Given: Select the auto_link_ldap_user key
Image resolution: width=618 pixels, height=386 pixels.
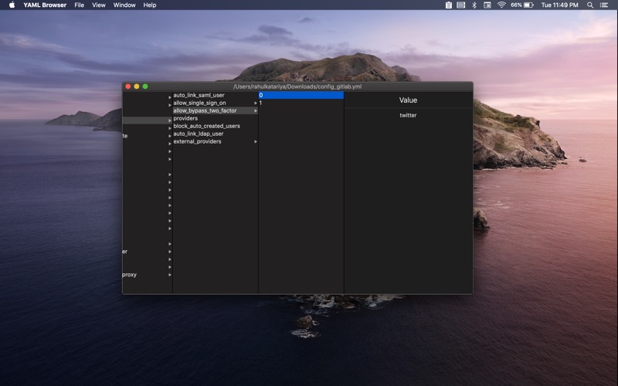Looking at the screenshot, I should coord(216,134).
